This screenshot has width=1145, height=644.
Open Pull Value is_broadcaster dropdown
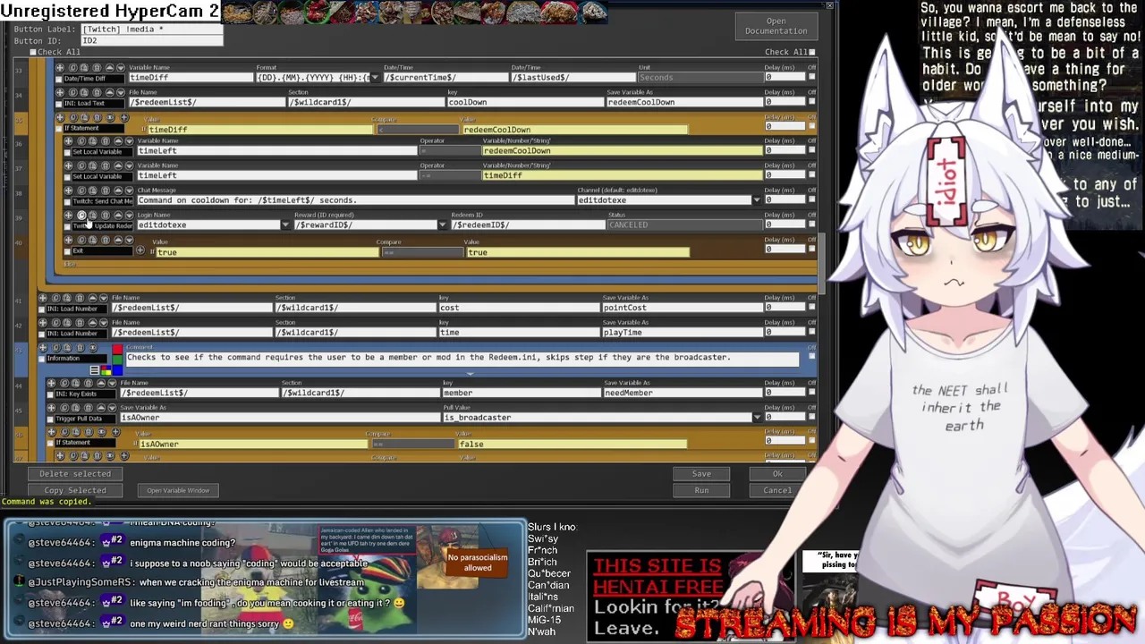757,418
